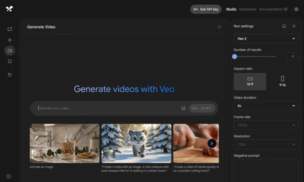Open the Chat prompt sidebar icon
Image resolution: width=304 pixels, height=182 pixels.
pos(10,29)
